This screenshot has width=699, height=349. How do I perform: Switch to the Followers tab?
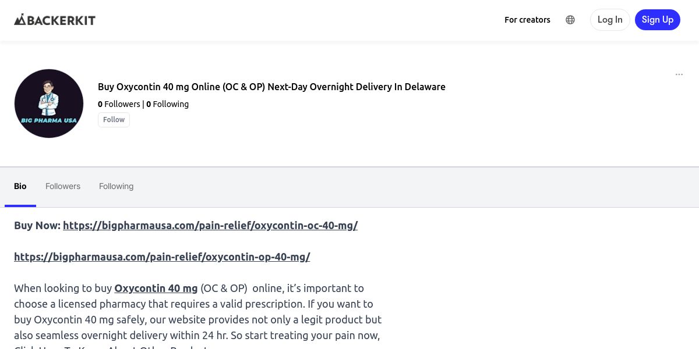[63, 186]
